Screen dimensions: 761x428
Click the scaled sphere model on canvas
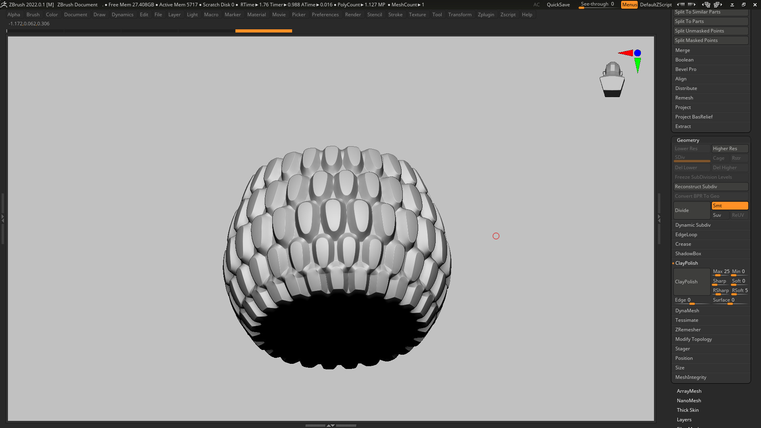click(x=337, y=258)
